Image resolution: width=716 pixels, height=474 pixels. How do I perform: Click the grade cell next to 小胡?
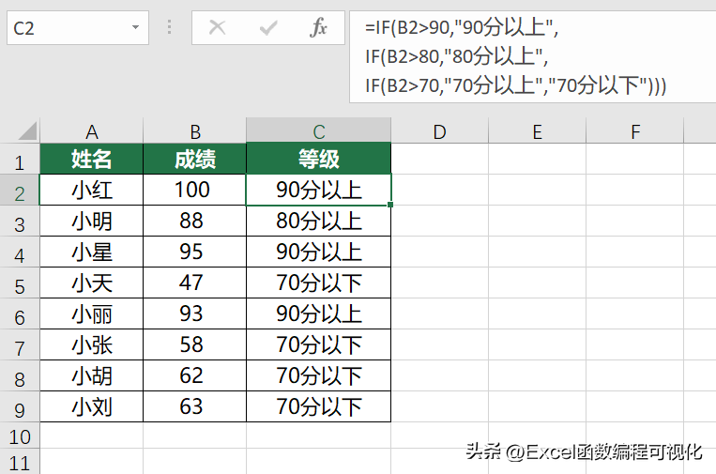[x=319, y=375]
